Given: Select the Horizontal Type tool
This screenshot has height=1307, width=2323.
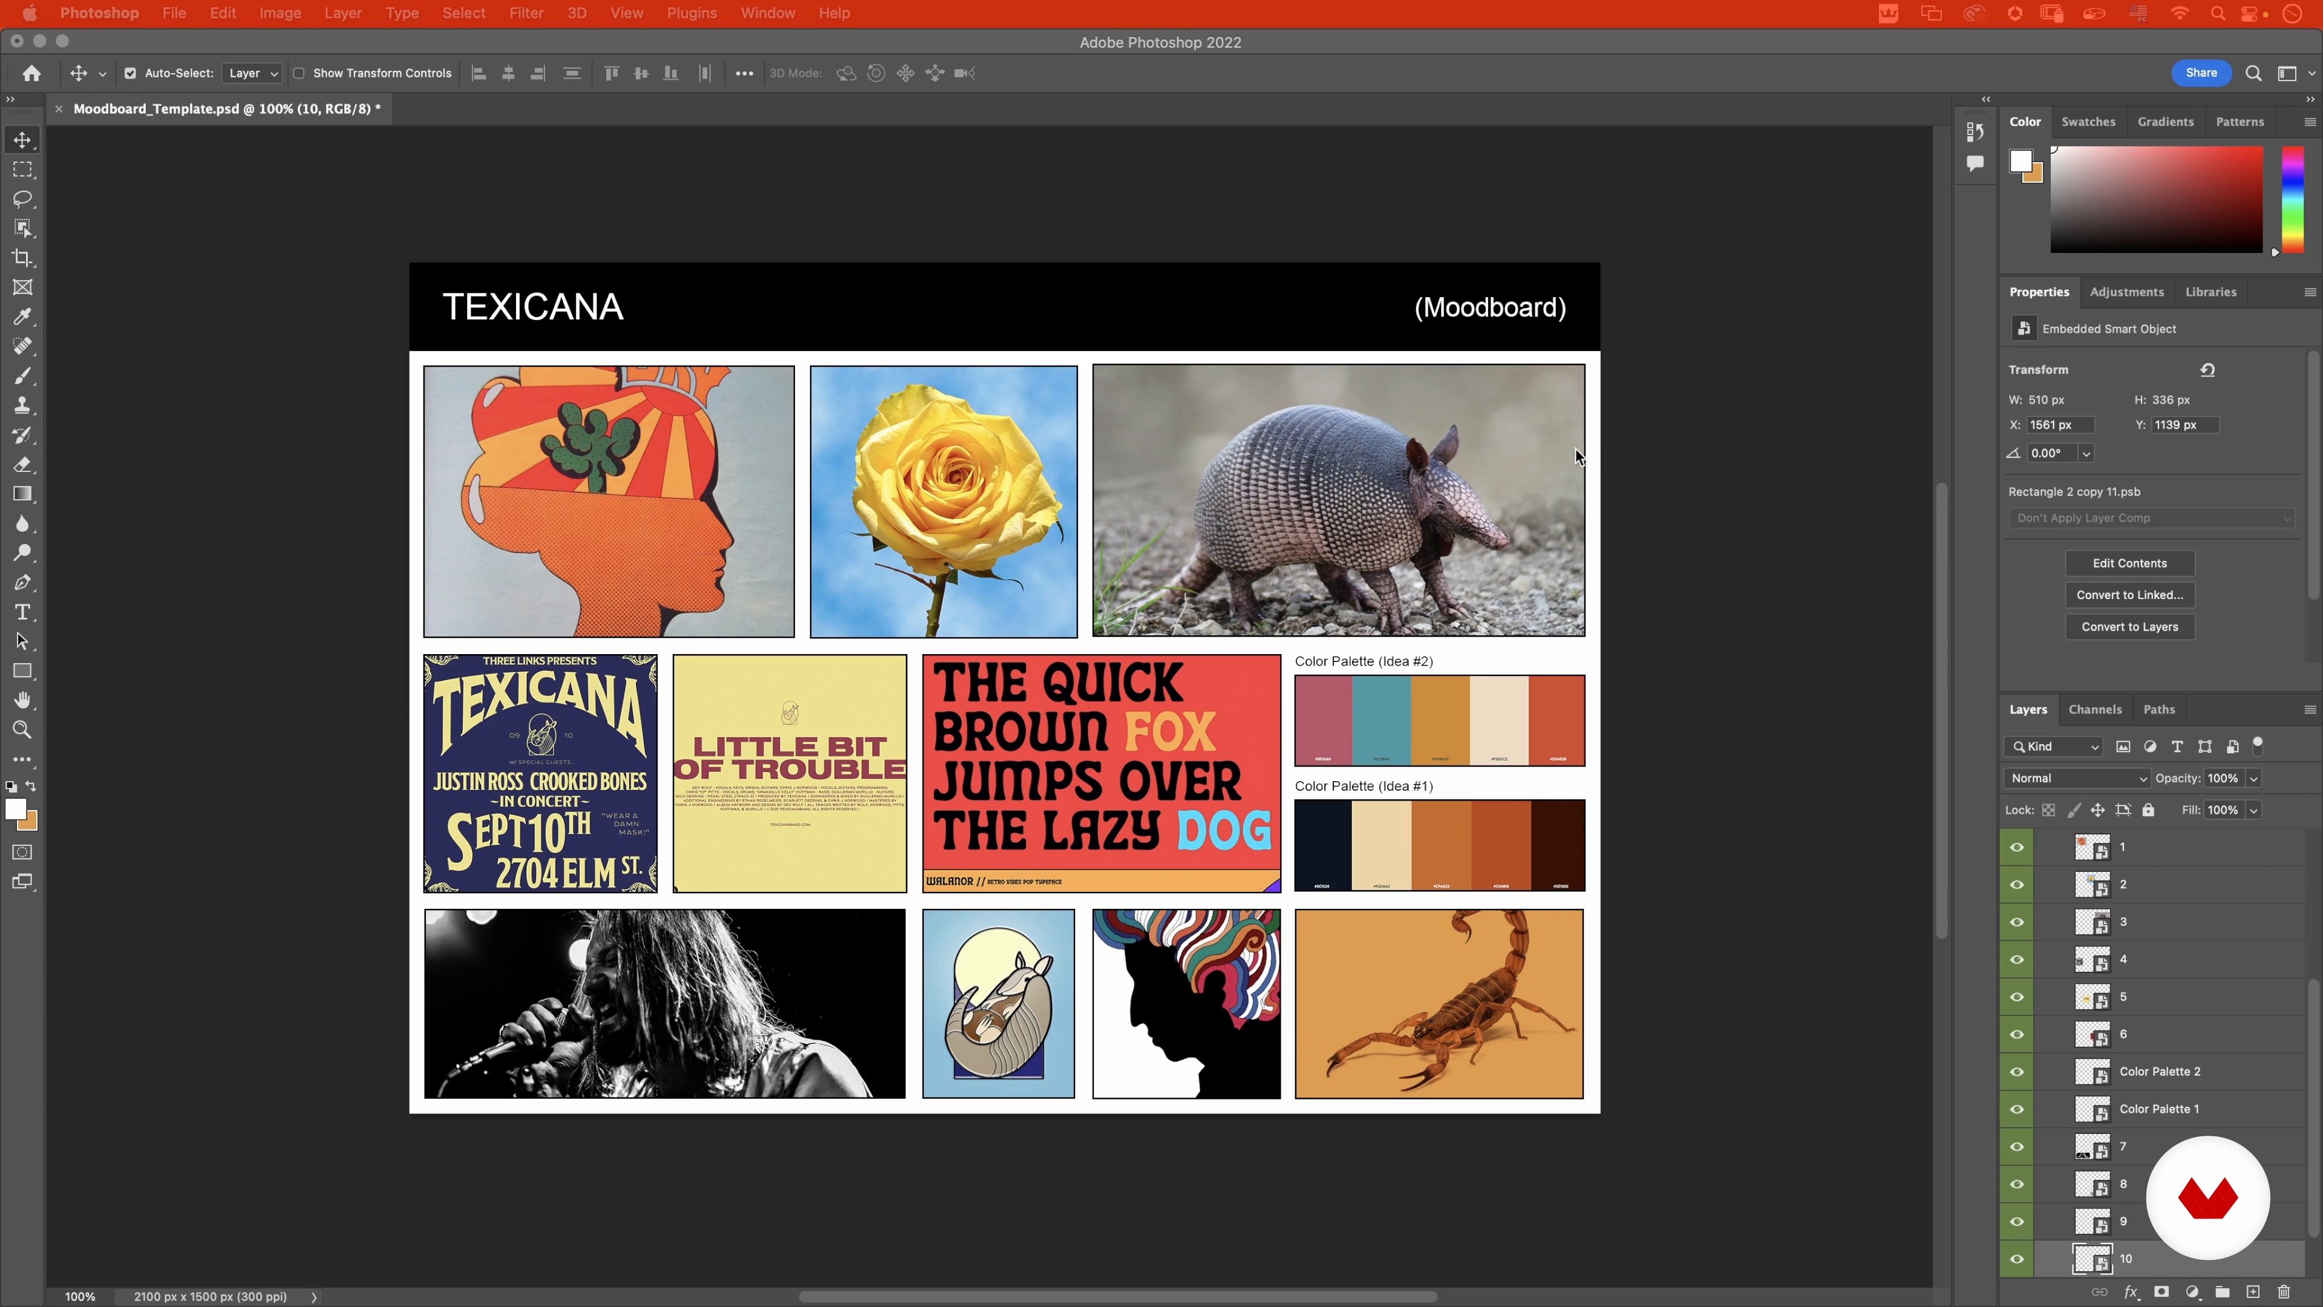Looking at the screenshot, I should 22,612.
